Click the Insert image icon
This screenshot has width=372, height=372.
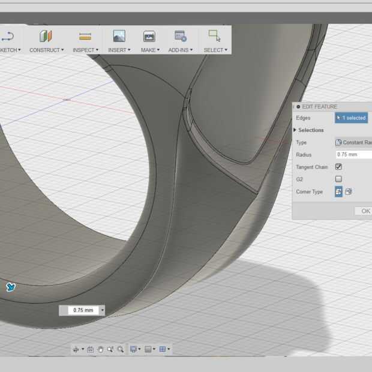pos(119,36)
